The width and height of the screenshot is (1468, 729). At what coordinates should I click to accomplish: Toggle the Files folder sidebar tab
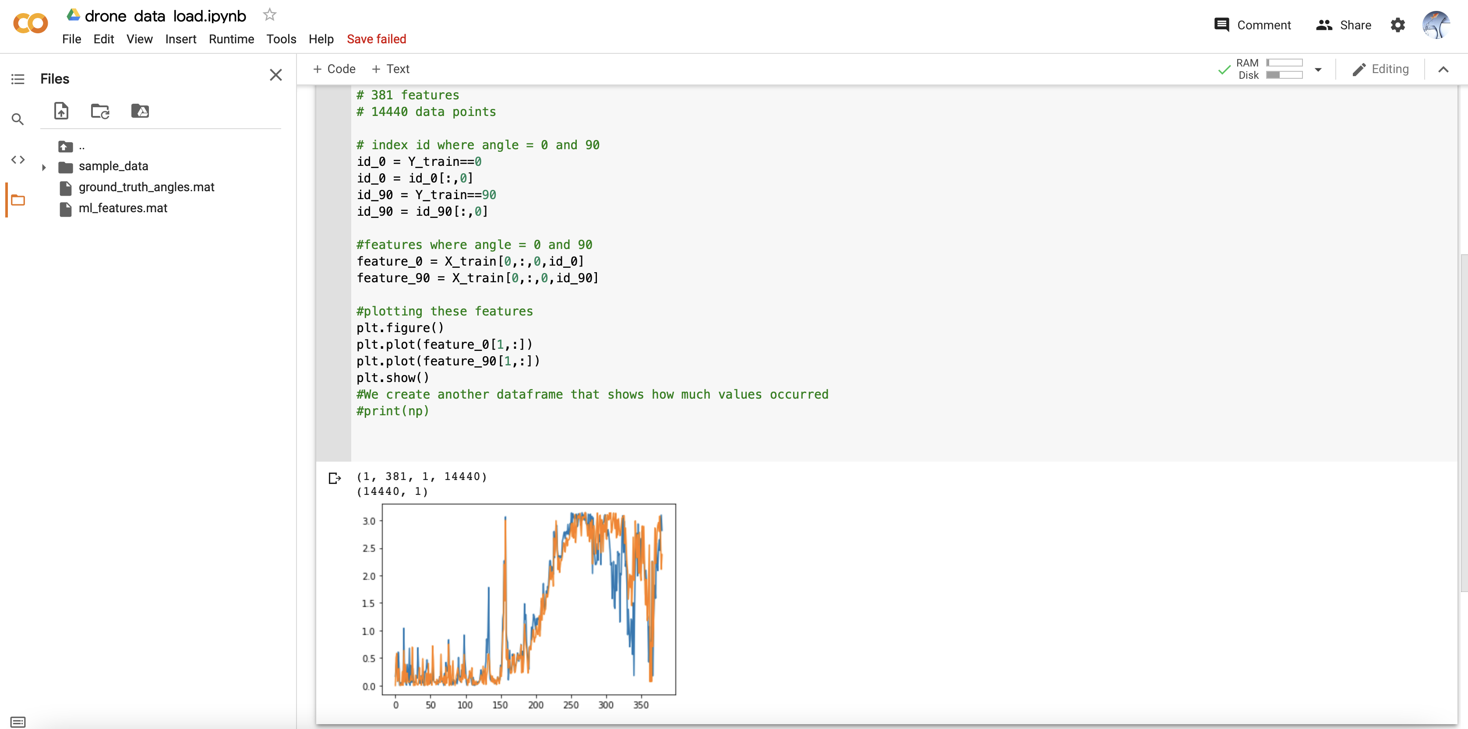pyautogui.click(x=18, y=200)
